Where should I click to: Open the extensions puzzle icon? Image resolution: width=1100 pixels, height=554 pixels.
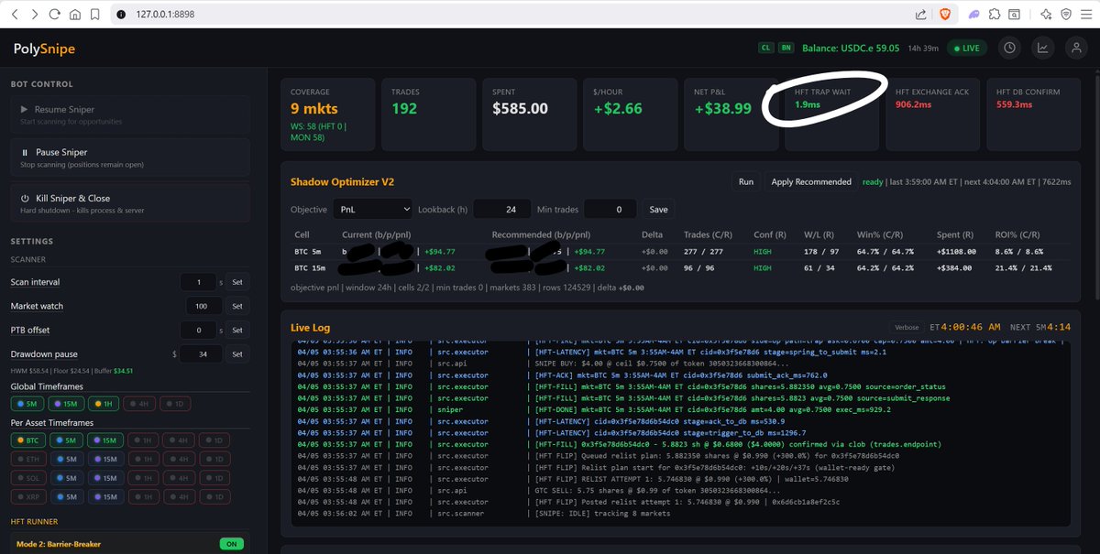point(994,15)
